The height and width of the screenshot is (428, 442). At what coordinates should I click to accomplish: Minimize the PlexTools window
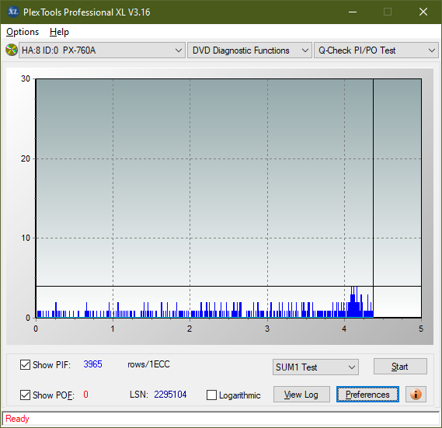pyautogui.click(x=353, y=12)
